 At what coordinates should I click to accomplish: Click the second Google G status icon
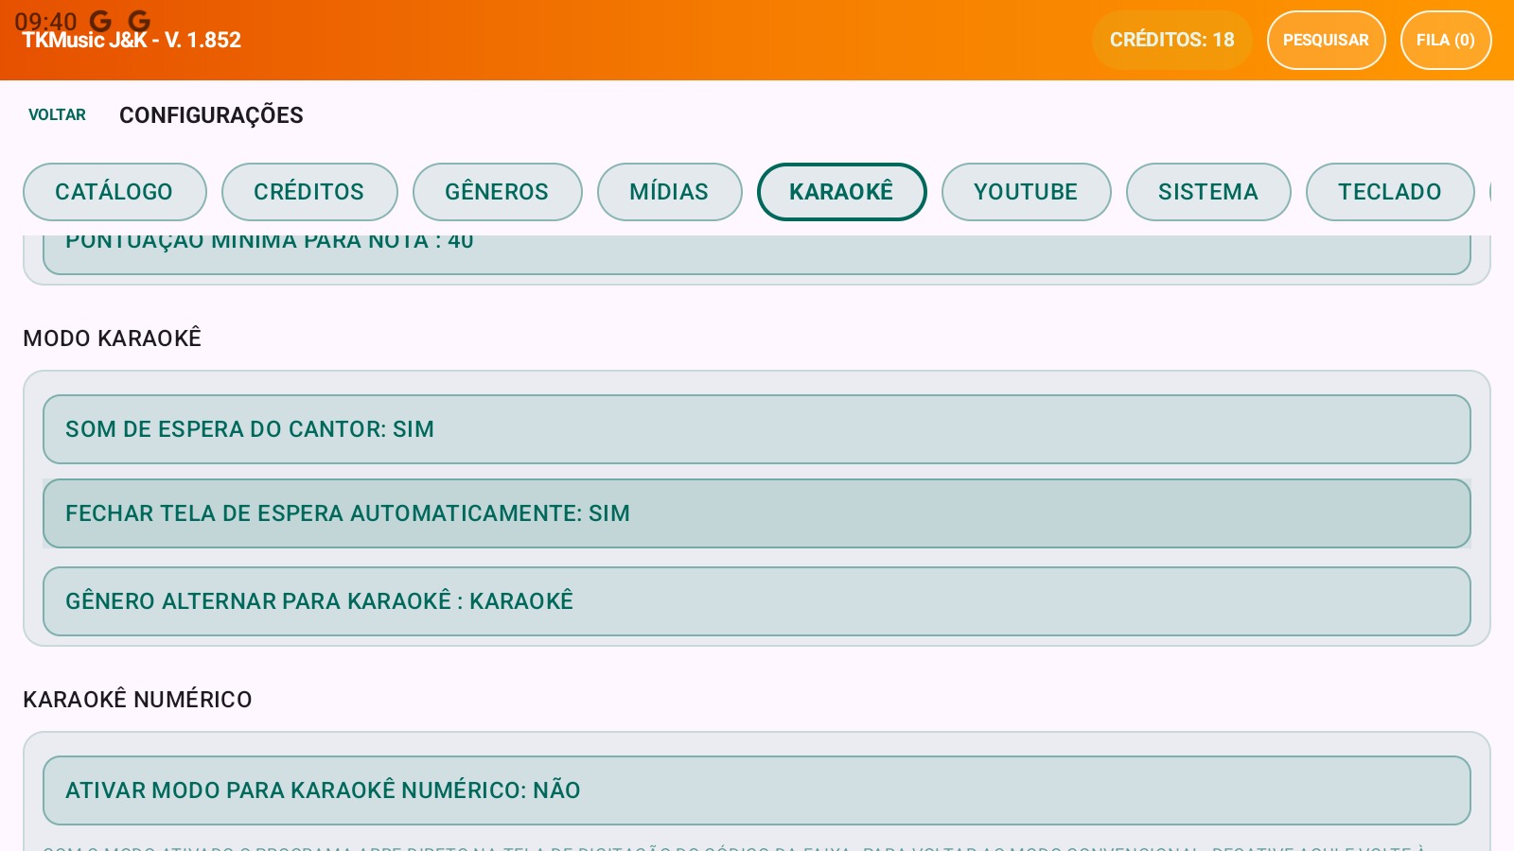[x=139, y=21]
